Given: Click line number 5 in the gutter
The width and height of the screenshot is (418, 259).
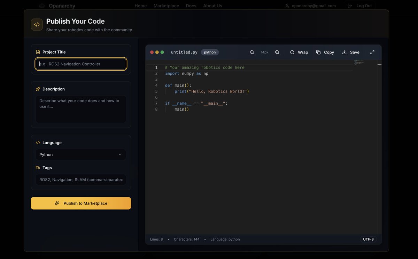Looking at the screenshot, I should (x=156, y=91).
